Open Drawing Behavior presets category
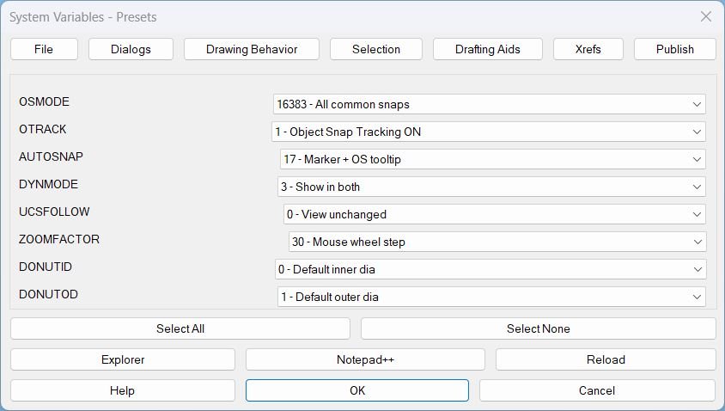The height and width of the screenshot is (411, 725). click(x=252, y=49)
